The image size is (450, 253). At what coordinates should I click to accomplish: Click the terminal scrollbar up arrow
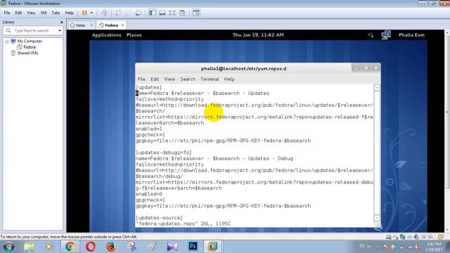tap(377, 88)
